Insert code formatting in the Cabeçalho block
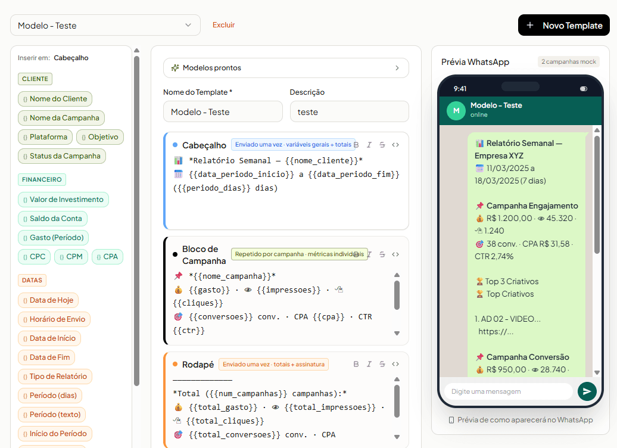This screenshot has height=448, width=617. click(395, 145)
